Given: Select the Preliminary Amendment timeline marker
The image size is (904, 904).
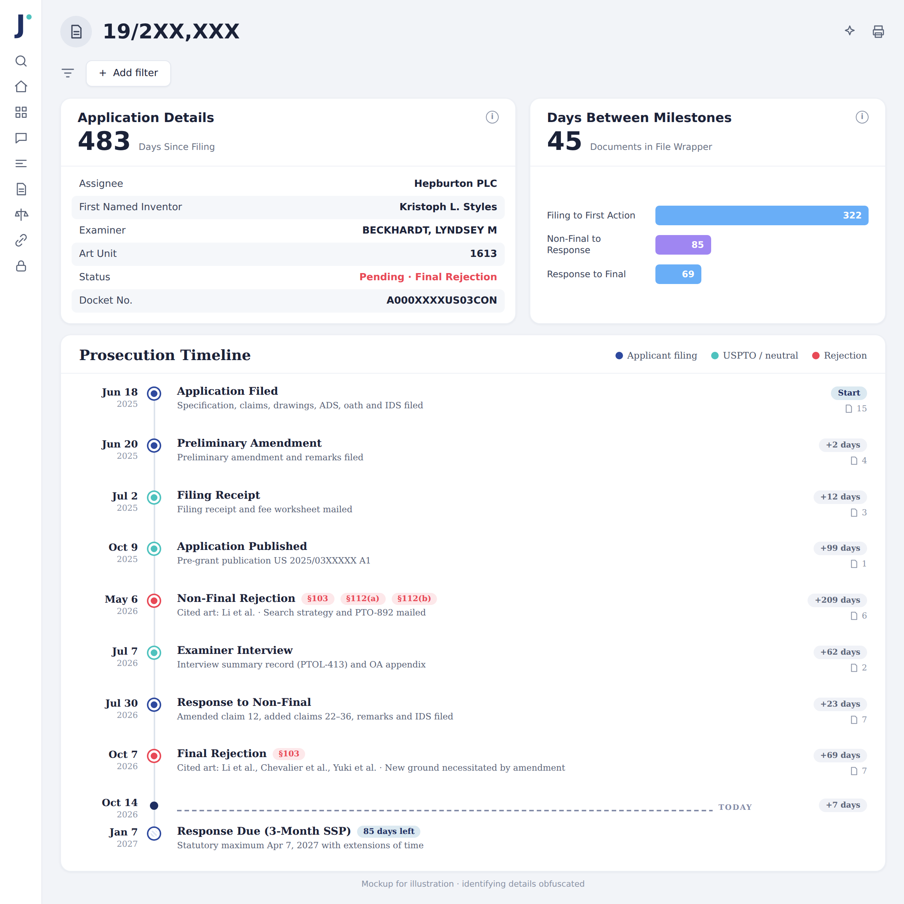Looking at the screenshot, I should [154, 446].
